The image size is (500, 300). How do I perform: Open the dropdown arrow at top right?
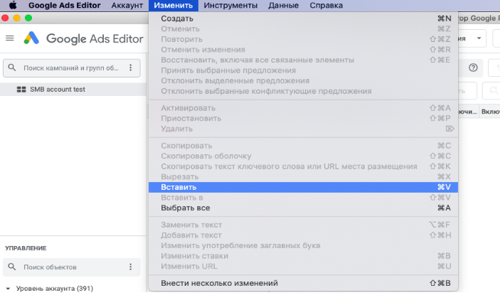(479, 38)
